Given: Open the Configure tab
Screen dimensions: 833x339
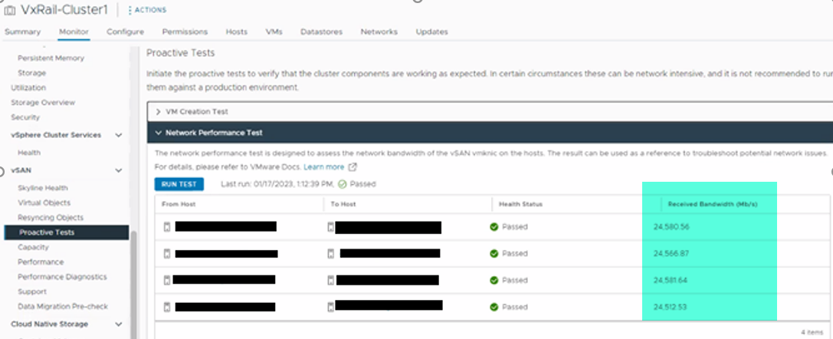Looking at the screenshot, I should 126,32.
